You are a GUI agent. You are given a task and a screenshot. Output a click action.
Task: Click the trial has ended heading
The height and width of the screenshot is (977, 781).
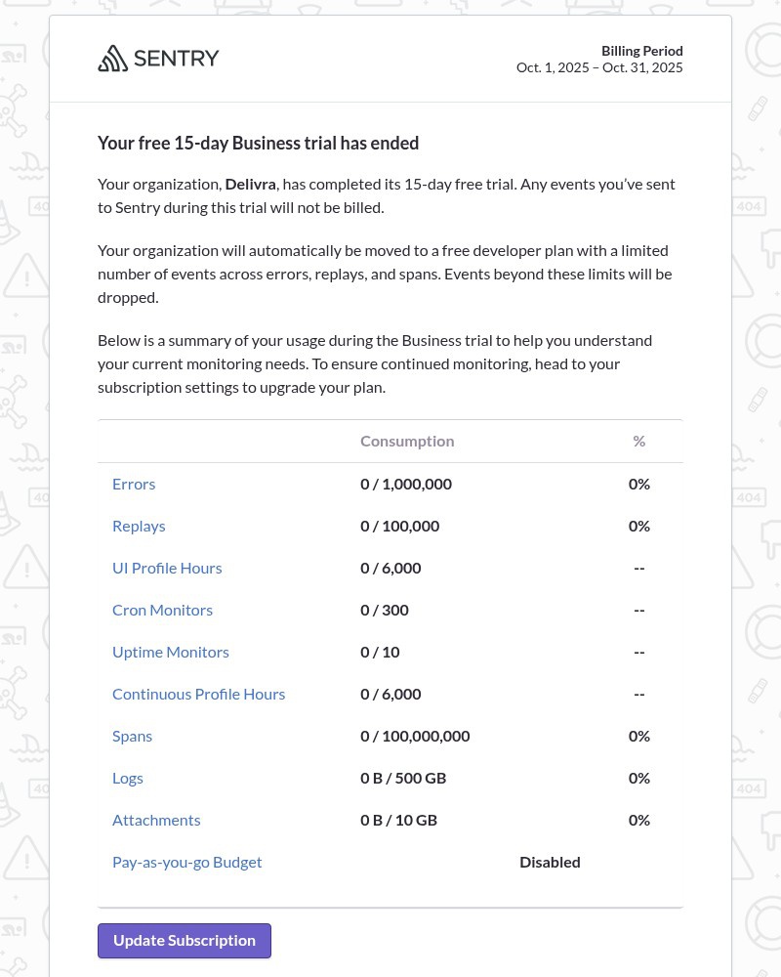(259, 144)
